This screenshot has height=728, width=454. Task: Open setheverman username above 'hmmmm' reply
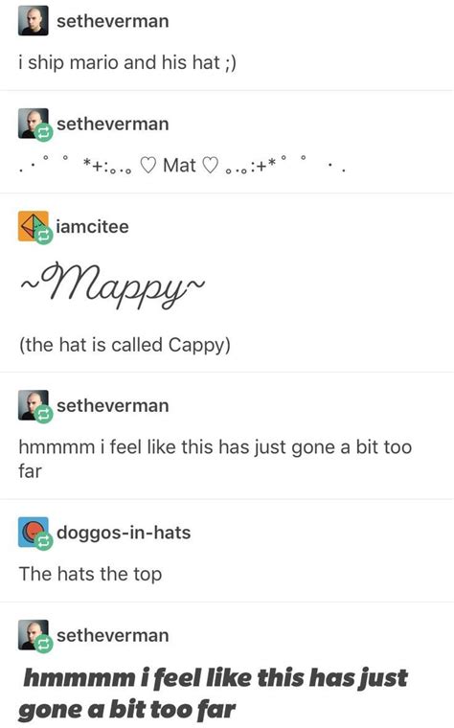click(x=113, y=405)
